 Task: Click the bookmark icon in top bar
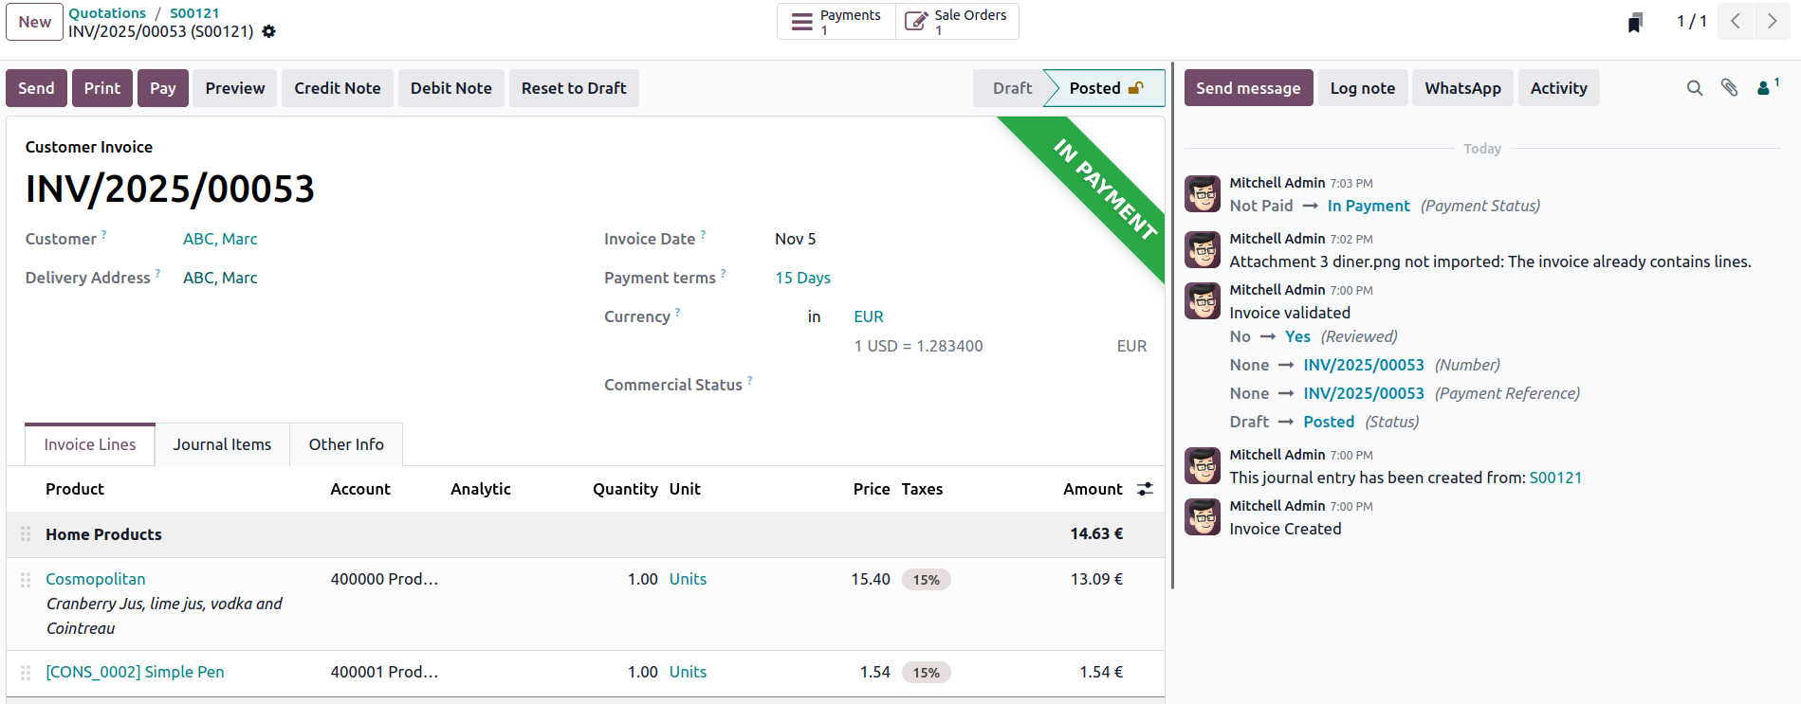(x=1635, y=23)
